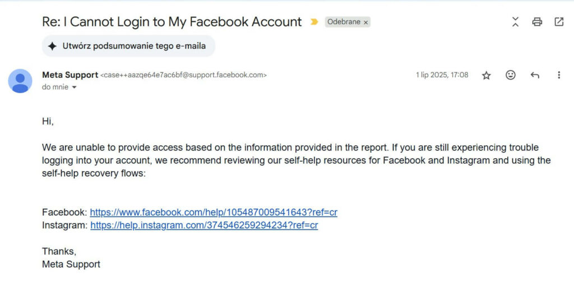Click the Meta Support sender avatar
Viewport: 574px width, 286px height.
20,81
